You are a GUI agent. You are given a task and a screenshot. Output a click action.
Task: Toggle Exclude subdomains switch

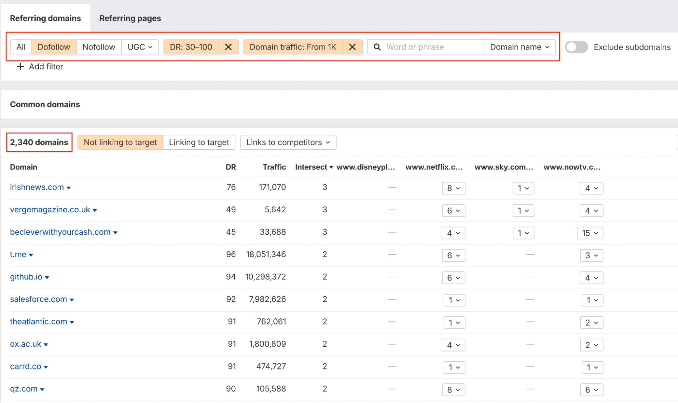pyautogui.click(x=576, y=47)
